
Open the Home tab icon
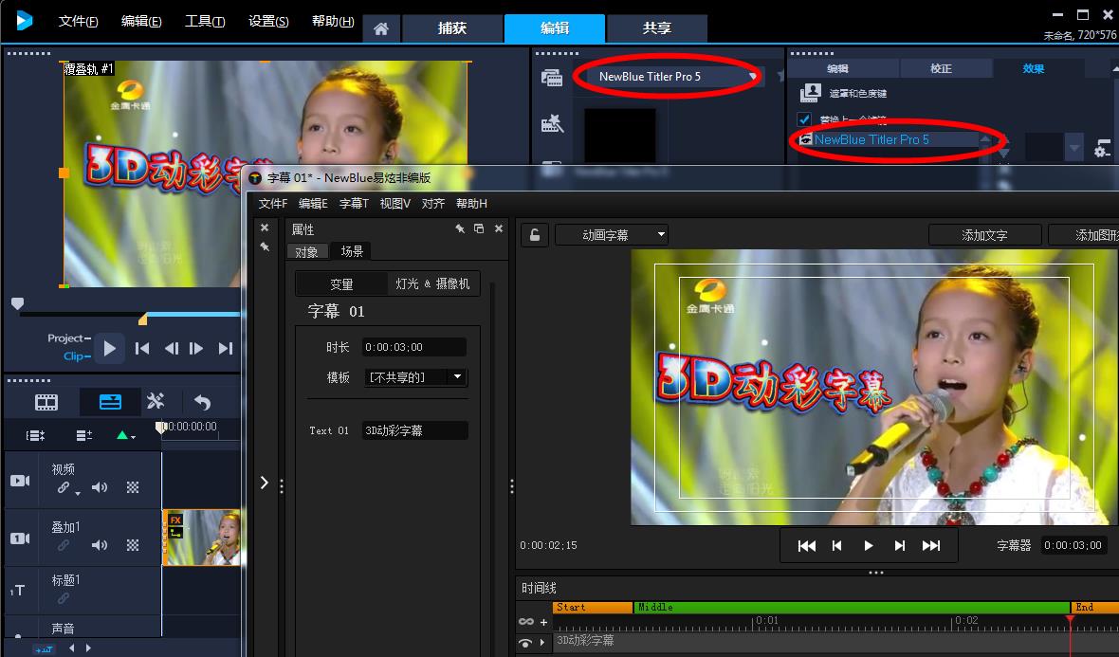(381, 28)
